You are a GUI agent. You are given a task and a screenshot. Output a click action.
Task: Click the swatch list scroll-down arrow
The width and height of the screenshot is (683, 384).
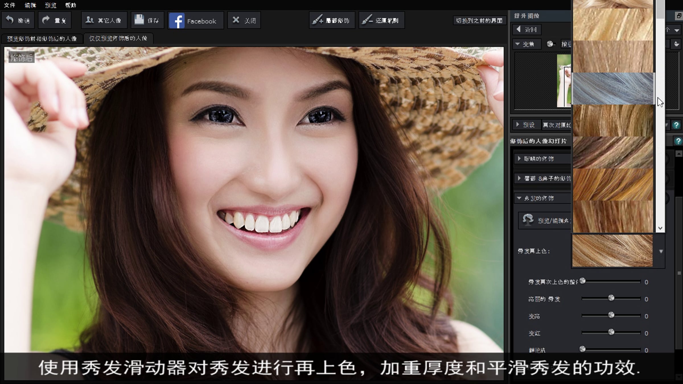coord(660,228)
